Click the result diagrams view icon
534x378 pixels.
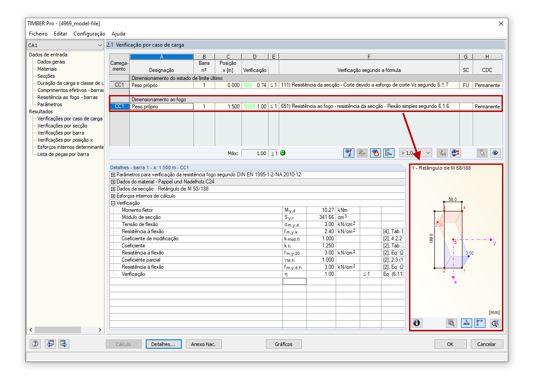455,153
